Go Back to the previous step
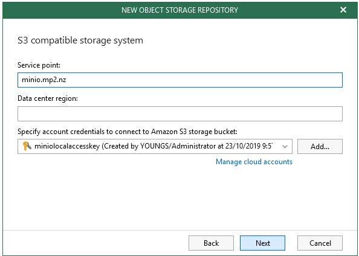Image resolution: width=359 pixels, height=256 pixels. (211, 243)
